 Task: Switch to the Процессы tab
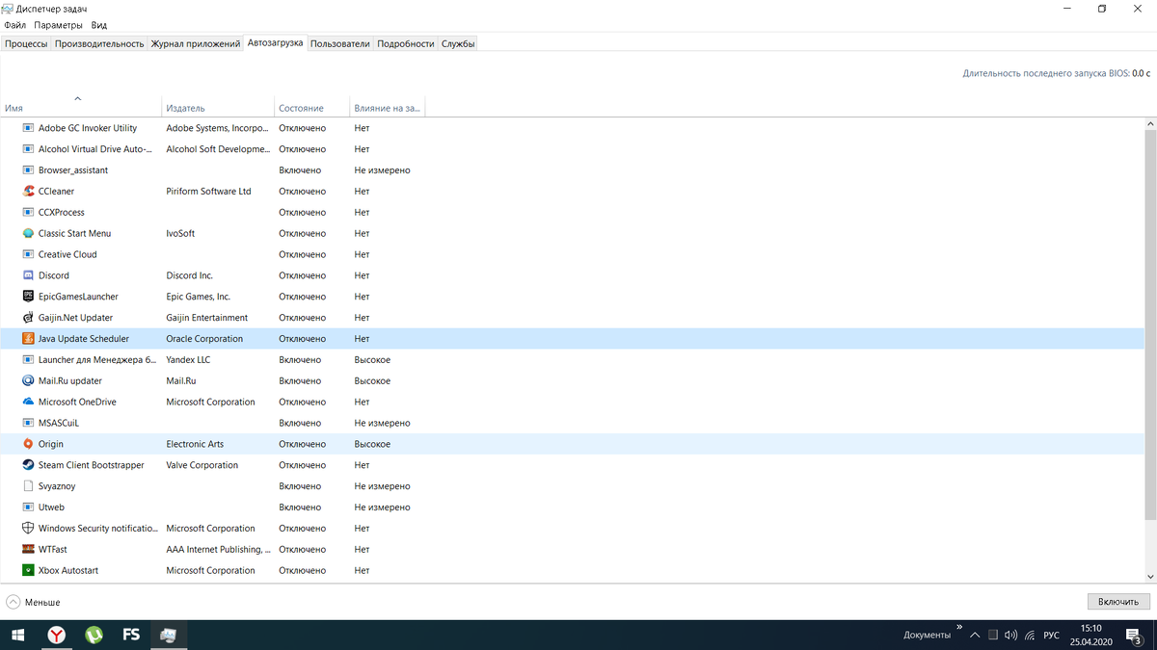(x=26, y=43)
